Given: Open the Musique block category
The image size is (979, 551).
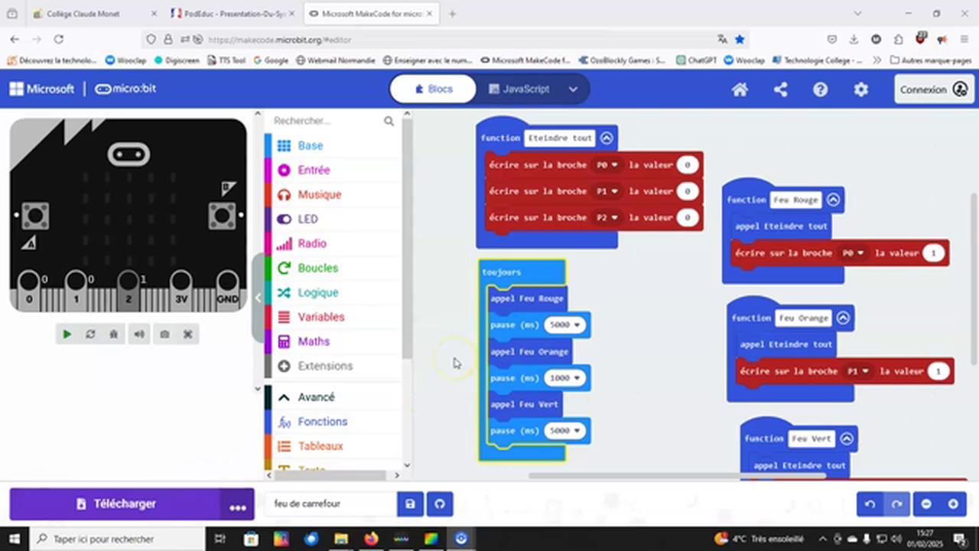Looking at the screenshot, I should [x=319, y=194].
